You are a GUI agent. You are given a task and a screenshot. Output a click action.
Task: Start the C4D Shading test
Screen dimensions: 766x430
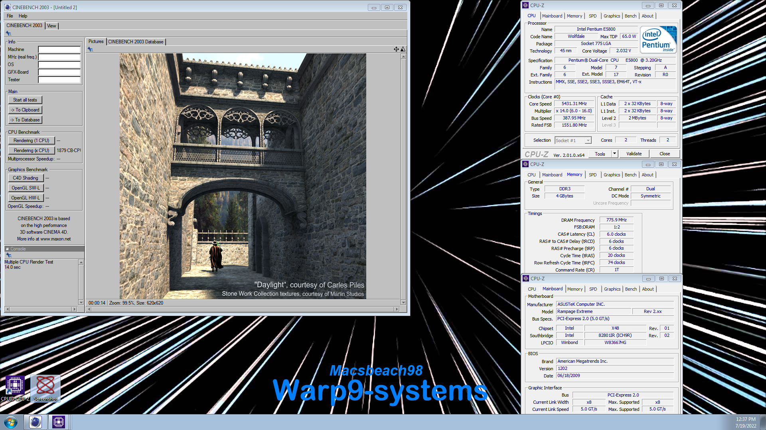click(x=26, y=178)
